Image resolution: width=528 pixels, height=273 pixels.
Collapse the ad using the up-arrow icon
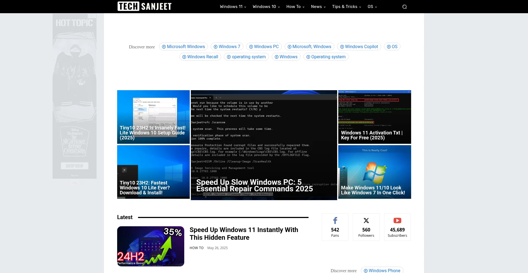tap(75, 183)
